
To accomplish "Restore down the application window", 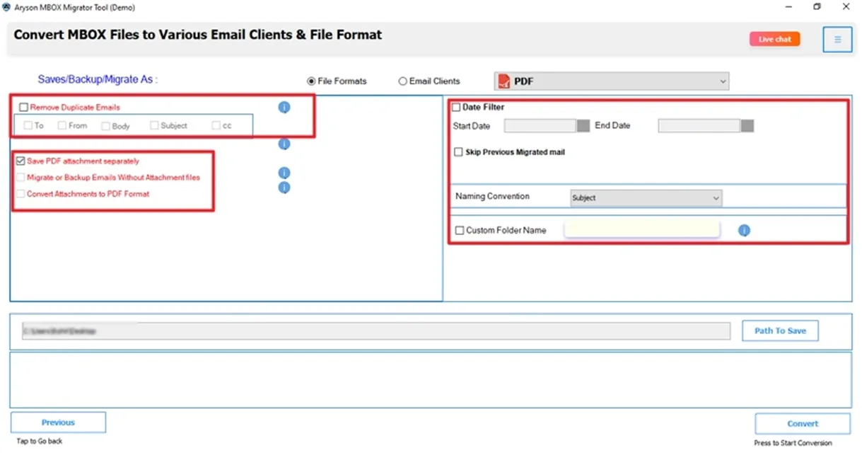I will point(817,7).
